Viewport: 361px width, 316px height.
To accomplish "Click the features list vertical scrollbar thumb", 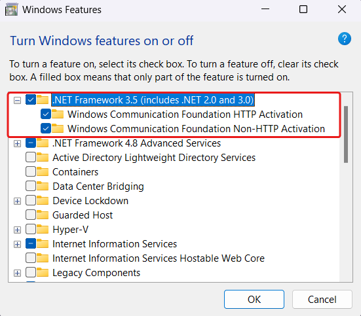I will [x=346, y=134].
